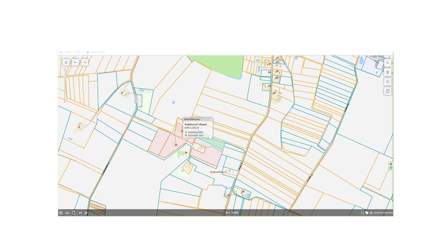This screenshot has width=444, height=250.
Task: Click the print map icon in bottom bar
Action: 61,213
